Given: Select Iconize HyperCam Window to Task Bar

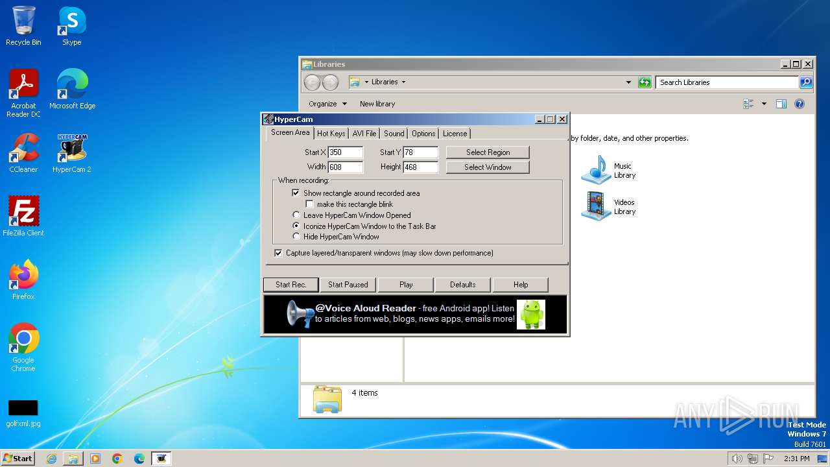Looking at the screenshot, I should pos(296,226).
